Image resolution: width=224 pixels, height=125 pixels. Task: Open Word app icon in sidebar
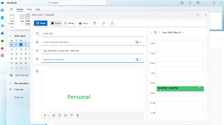(2, 33)
